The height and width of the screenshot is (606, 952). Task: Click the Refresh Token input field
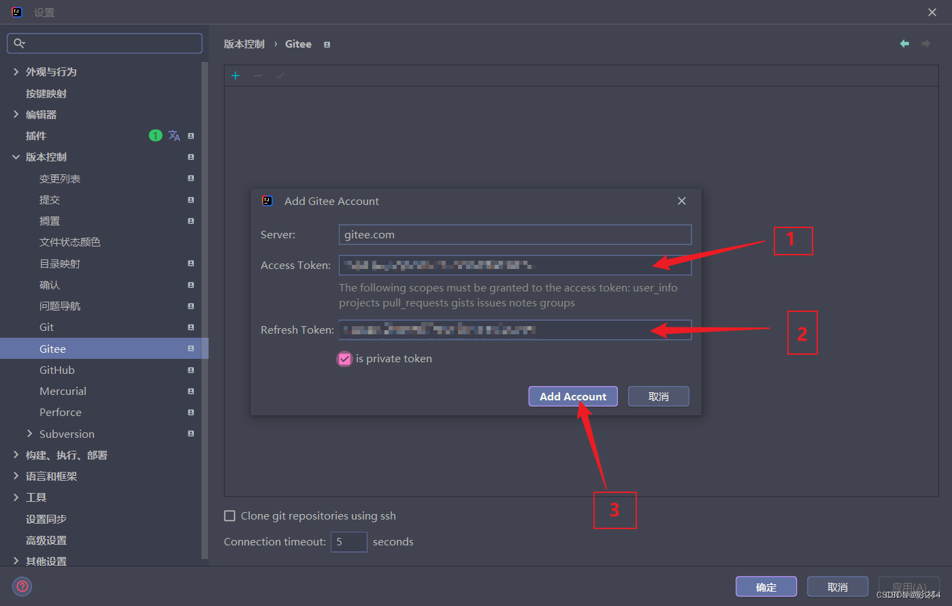515,330
